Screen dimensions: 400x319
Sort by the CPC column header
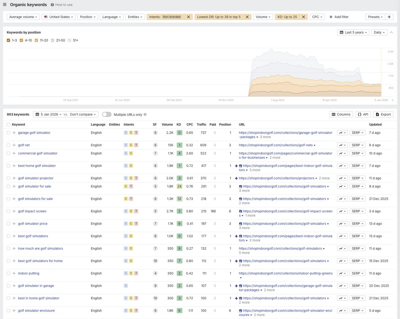pyautogui.click(x=190, y=125)
